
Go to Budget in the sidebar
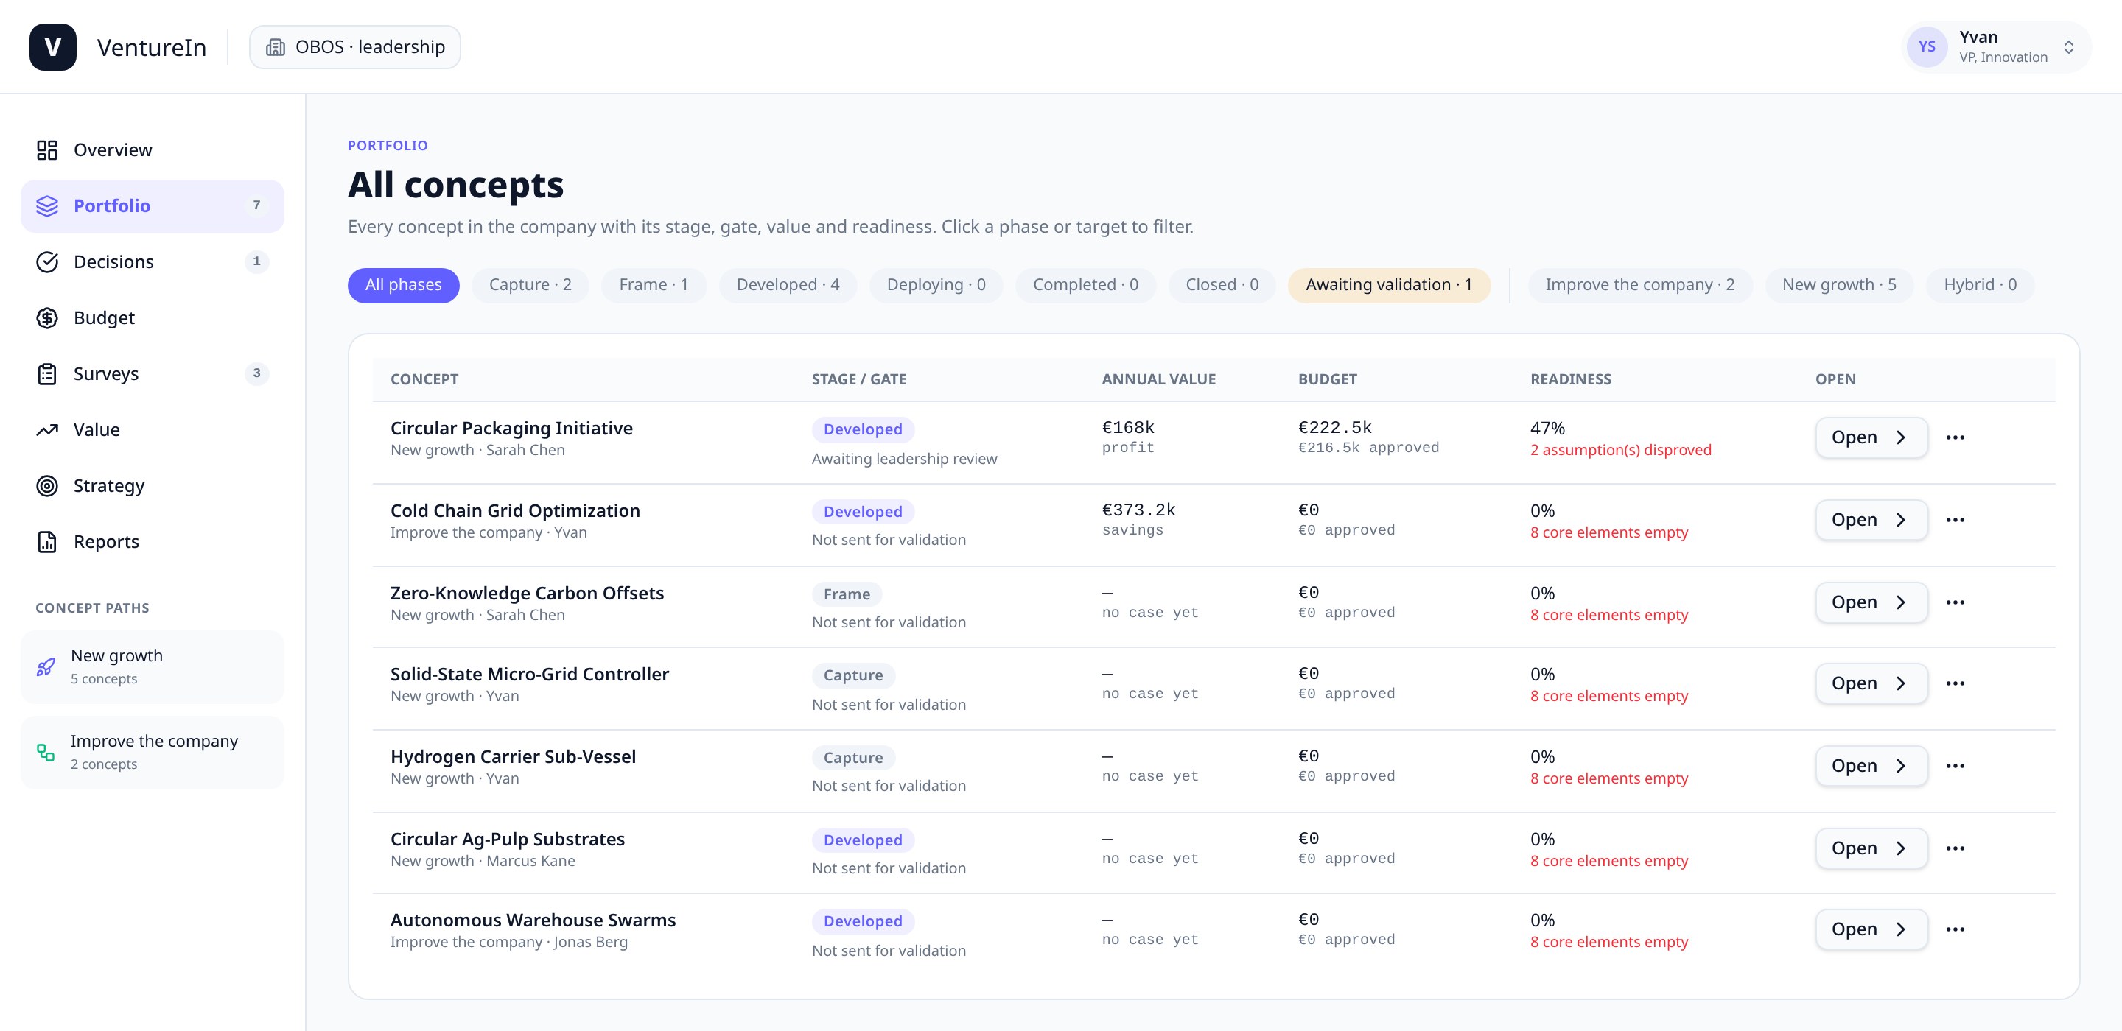pos(153,318)
